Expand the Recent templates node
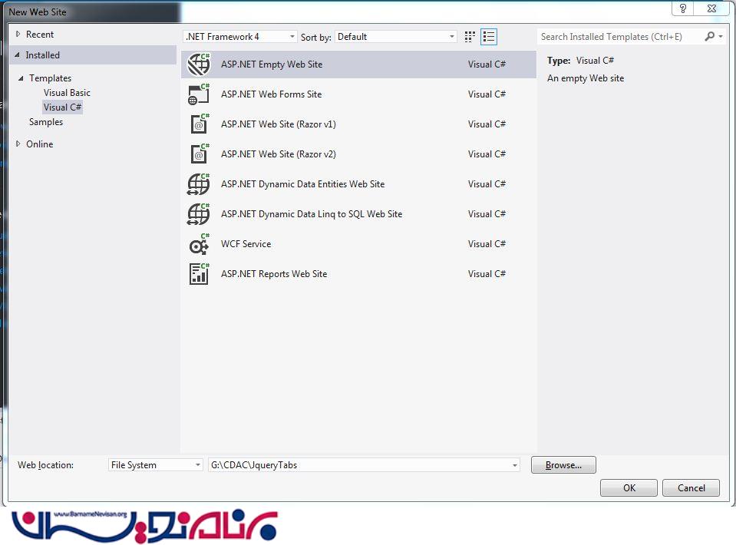Screen dimensions: 736x545 click(19, 35)
